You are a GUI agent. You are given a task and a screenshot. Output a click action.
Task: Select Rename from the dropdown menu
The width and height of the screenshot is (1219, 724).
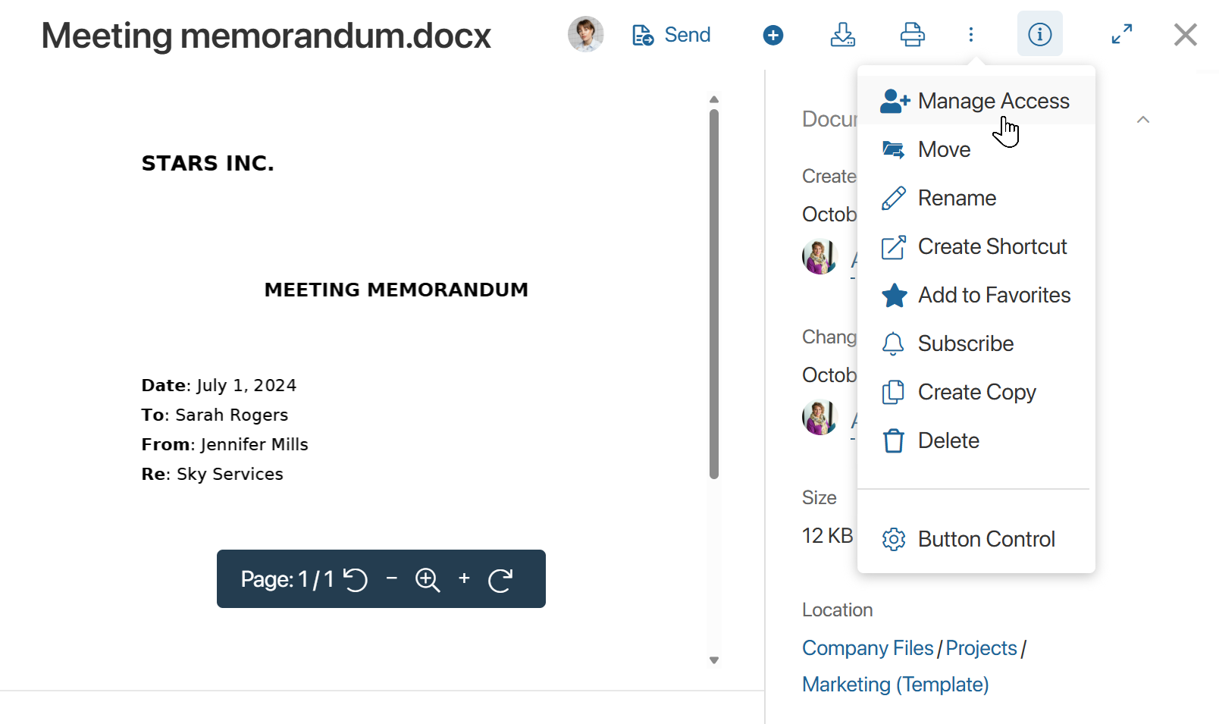click(957, 198)
